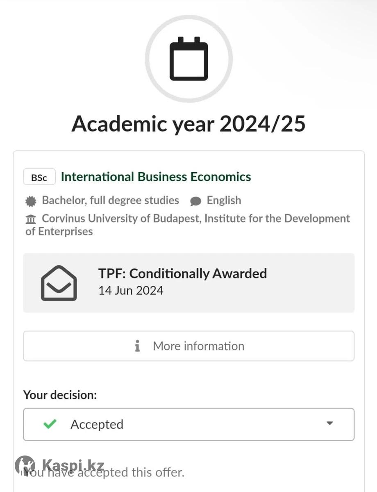Image resolution: width=377 pixels, height=492 pixels.
Task: Select the TPF: Conditionally Awarded status
Action: (182, 273)
